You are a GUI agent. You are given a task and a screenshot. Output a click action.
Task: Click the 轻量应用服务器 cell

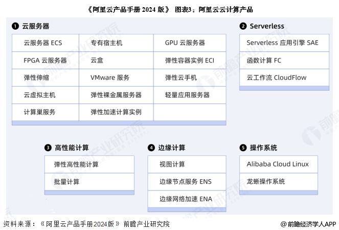click(190, 95)
